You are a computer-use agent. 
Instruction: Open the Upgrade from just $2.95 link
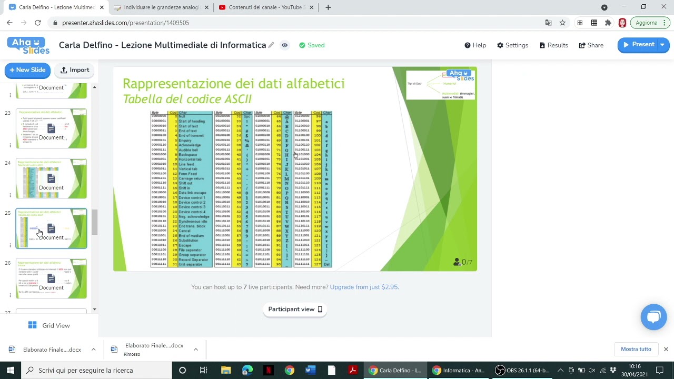364,287
